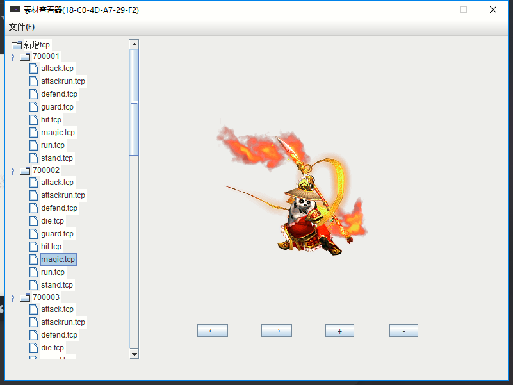513x385 pixels.
Task: Select stand.tcp under folder 700002
Action: pos(57,285)
